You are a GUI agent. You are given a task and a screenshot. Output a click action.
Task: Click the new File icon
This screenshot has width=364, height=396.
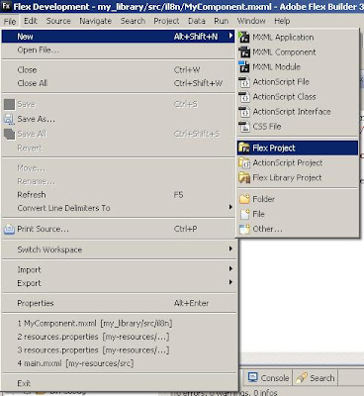pyautogui.click(x=244, y=214)
